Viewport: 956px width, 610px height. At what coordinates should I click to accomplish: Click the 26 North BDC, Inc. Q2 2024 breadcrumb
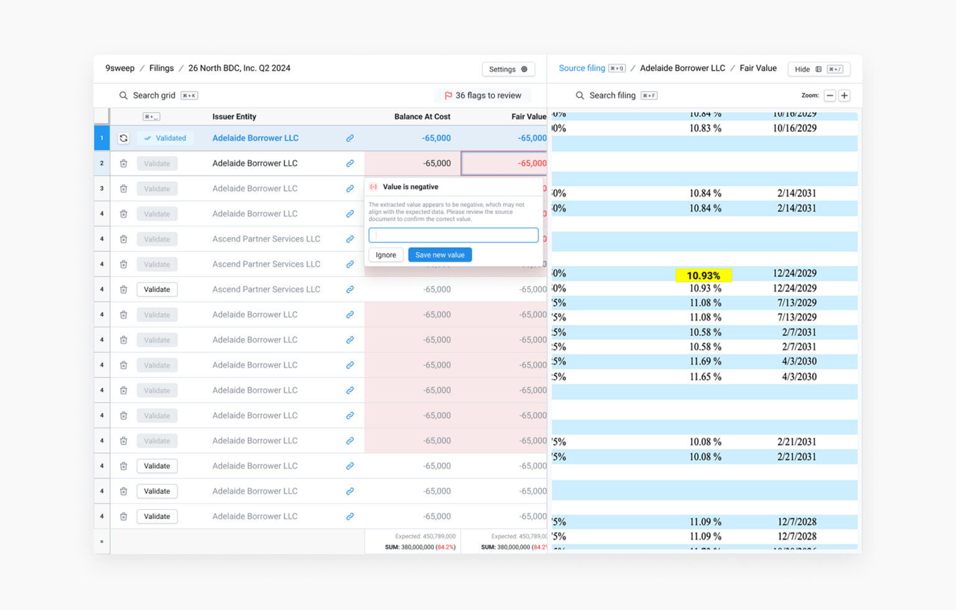point(239,68)
